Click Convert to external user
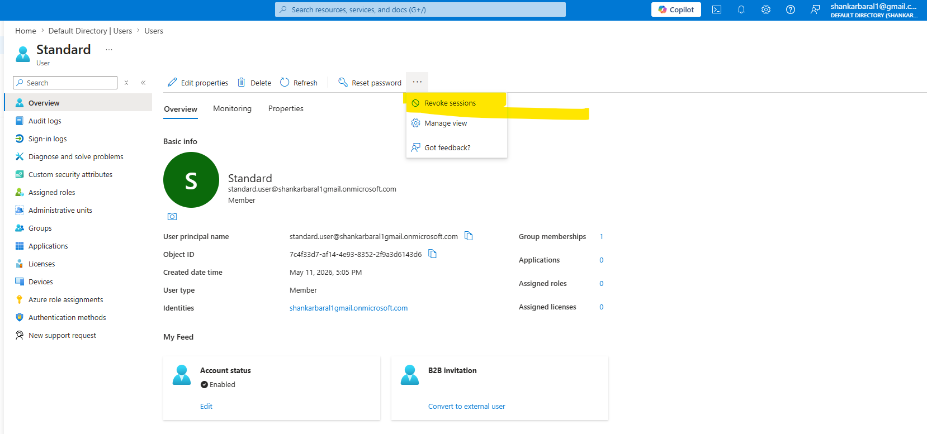 (466, 406)
